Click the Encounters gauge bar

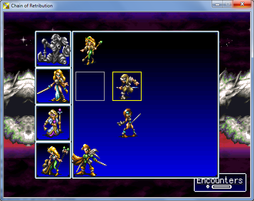pyautogui.click(x=222, y=187)
